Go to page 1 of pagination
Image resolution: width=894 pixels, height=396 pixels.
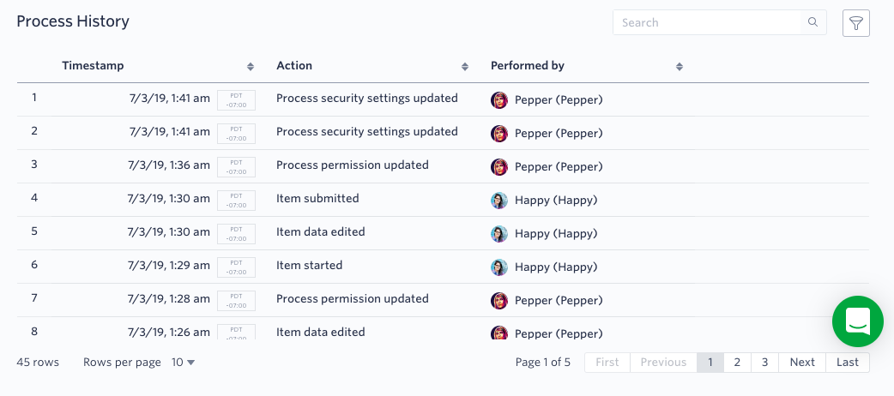click(x=710, y=363)
